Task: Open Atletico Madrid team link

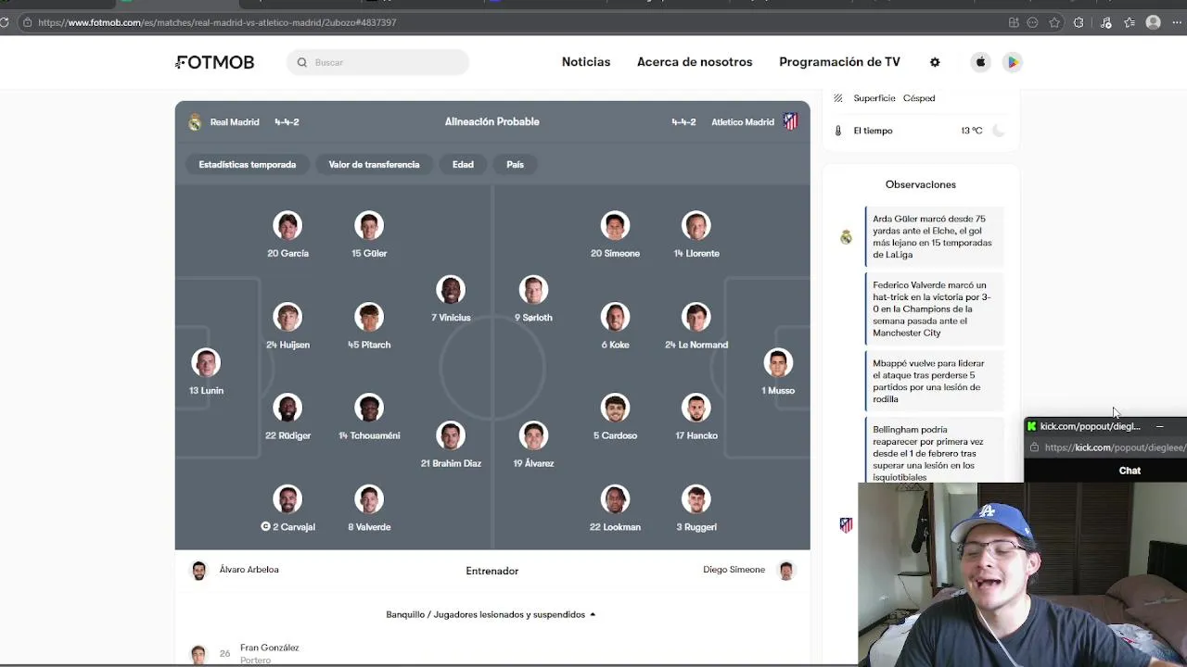Action: pos(743,122)
